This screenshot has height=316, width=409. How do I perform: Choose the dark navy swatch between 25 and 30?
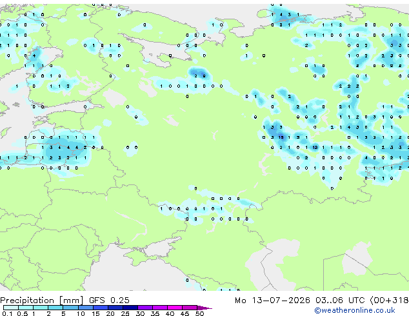click(130, 308)
